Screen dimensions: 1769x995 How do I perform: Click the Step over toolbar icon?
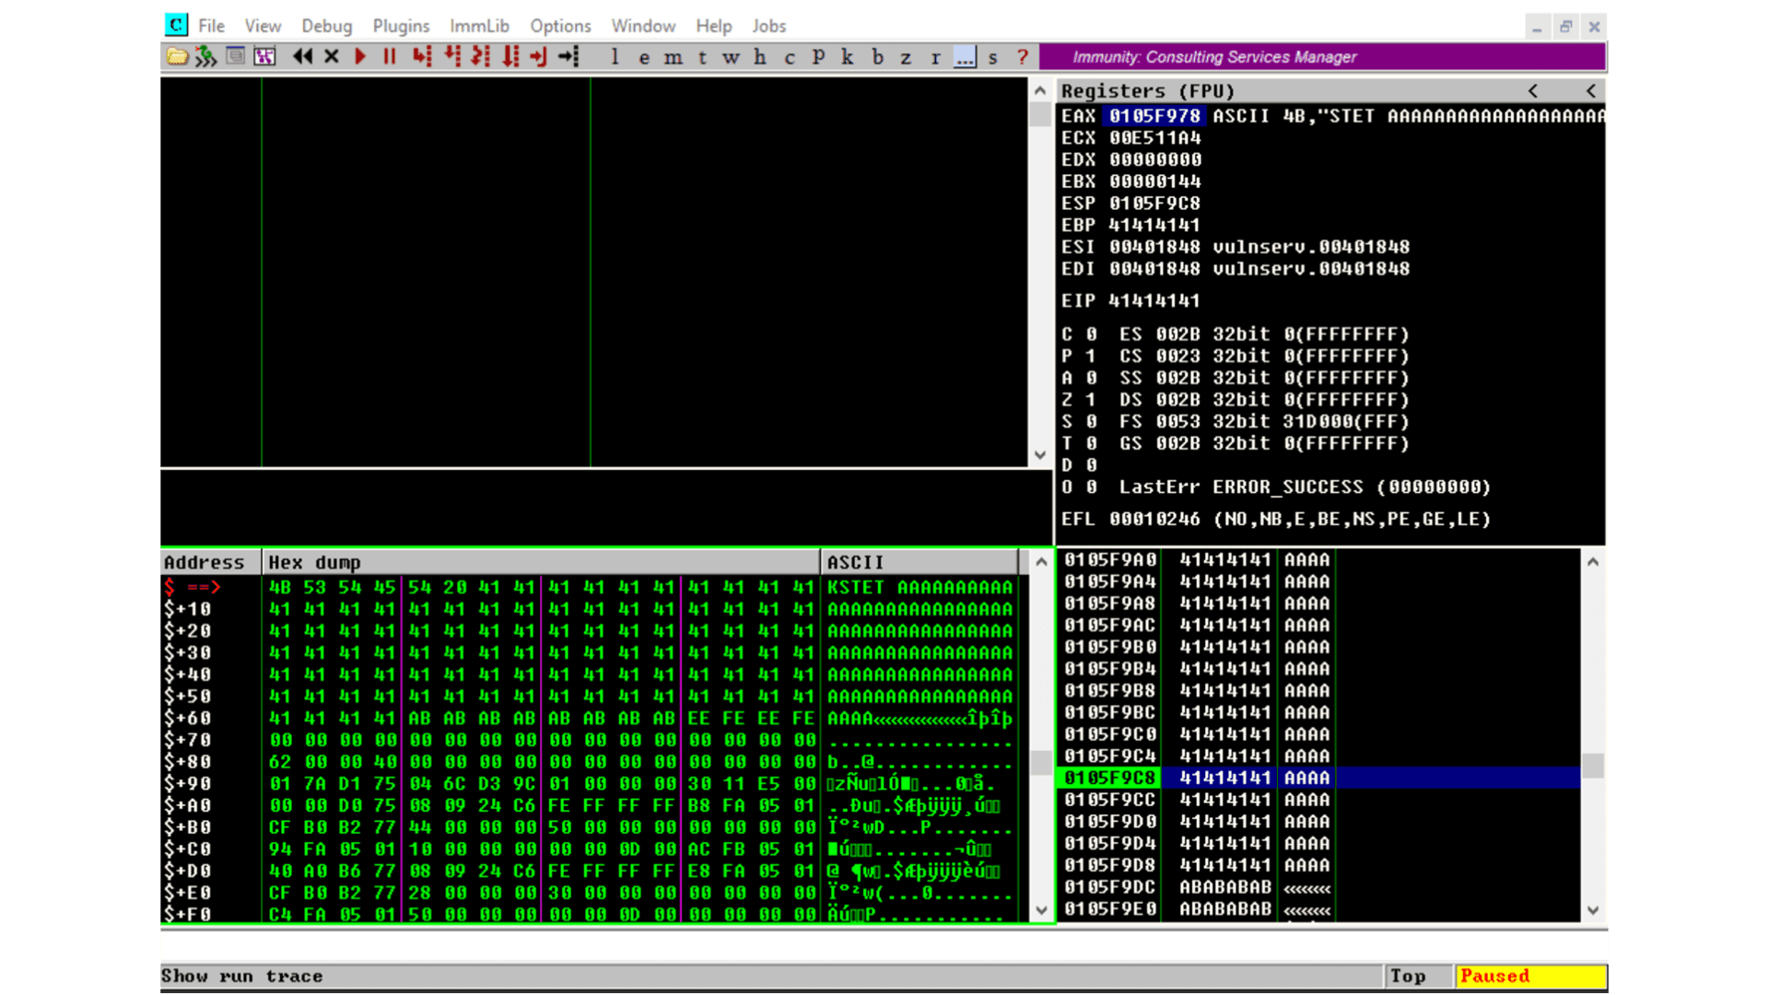451,57
